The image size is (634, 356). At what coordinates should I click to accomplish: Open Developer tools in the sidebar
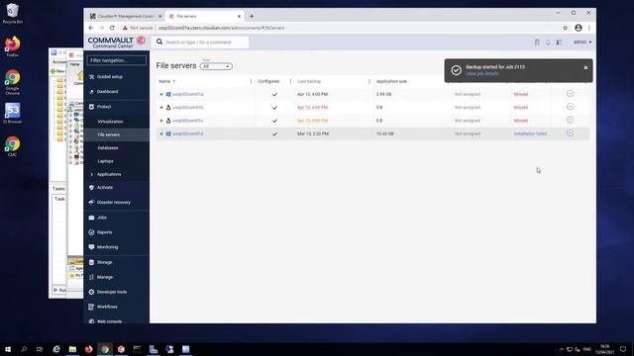click(x=112, y=292)
